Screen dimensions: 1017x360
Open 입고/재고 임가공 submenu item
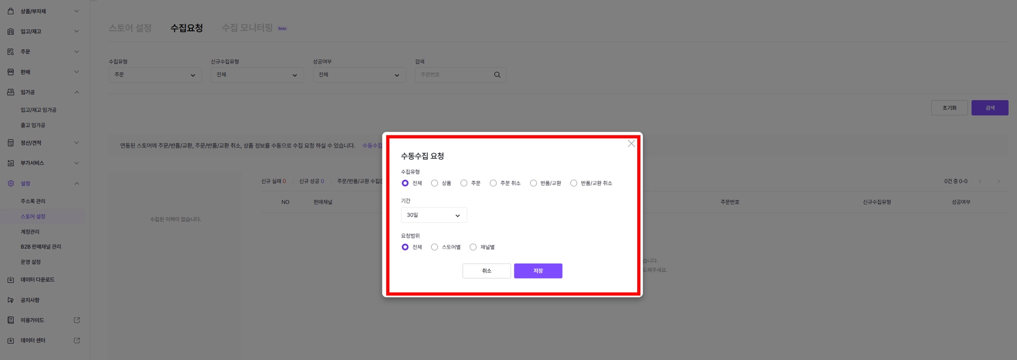pyautogui.click(x=39, y=110)
